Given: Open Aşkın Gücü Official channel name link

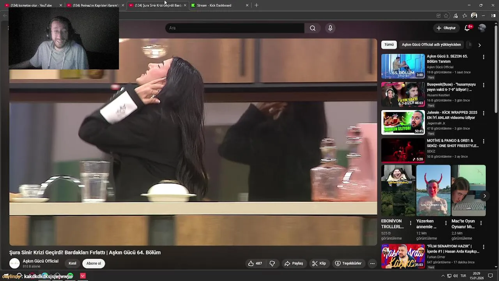Looking at the screenshot, I should pyautogui.click(x=41, y=261).
